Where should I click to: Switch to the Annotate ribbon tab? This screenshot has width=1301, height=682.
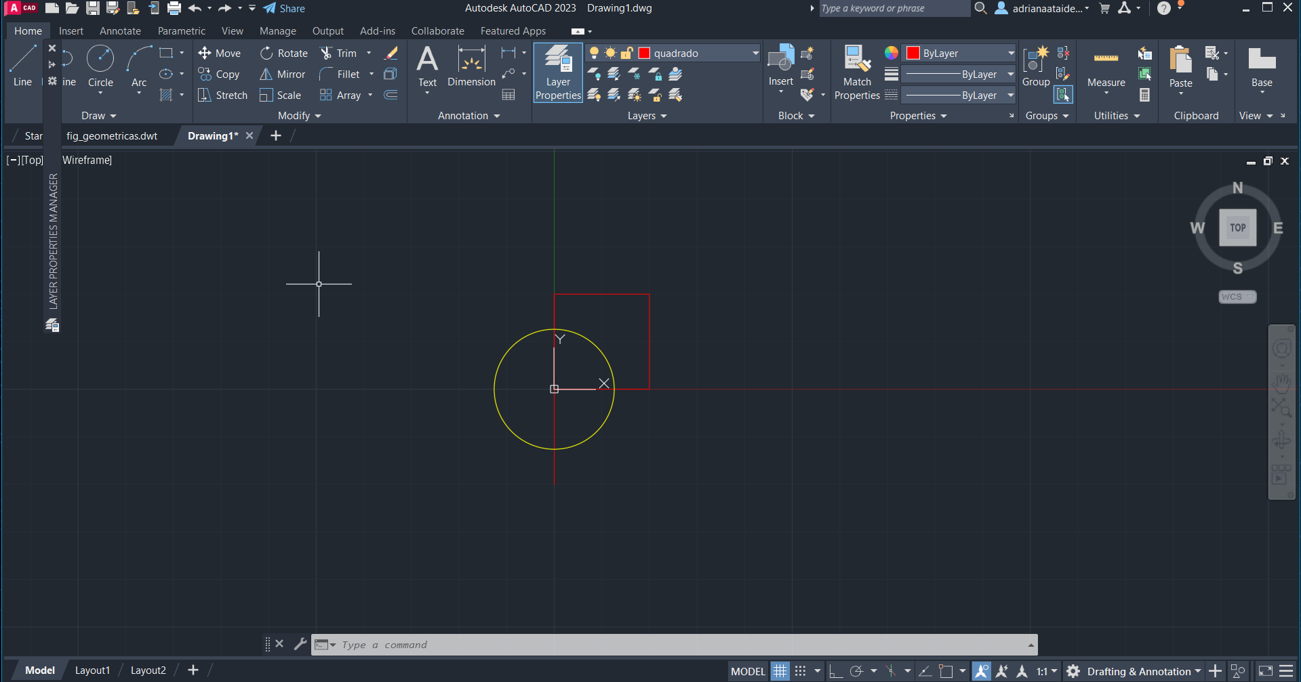pyautogui.click(x=120, y=31)
